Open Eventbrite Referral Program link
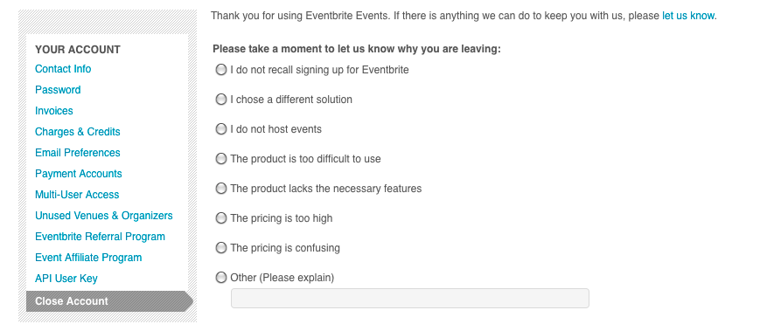 point(100,237)
